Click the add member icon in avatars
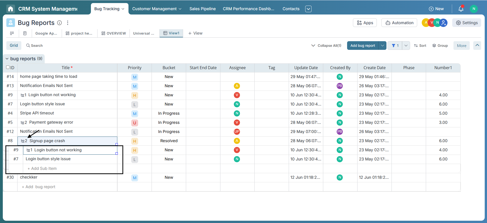The image size is (487, 223). point(444,23)
